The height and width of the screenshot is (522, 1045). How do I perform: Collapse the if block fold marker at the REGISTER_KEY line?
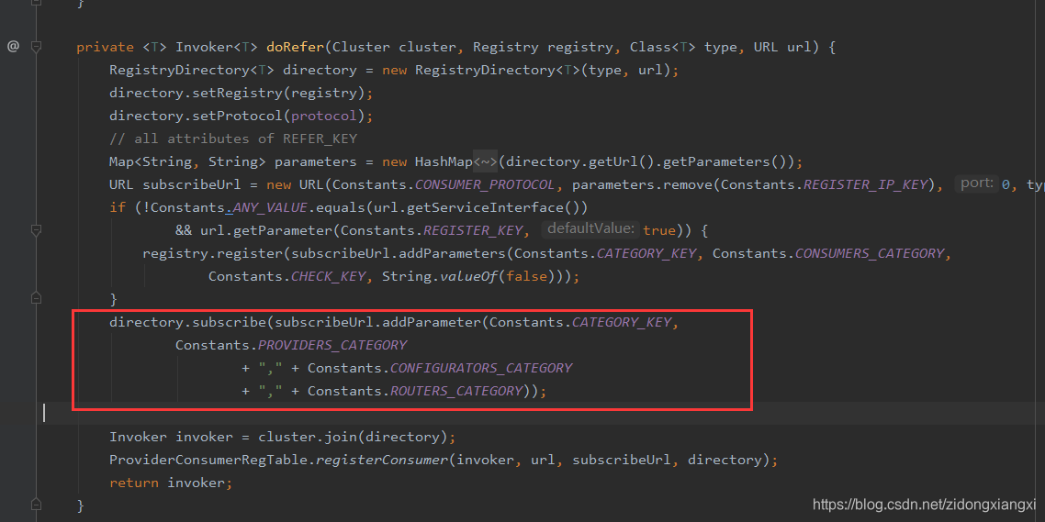[x=36, y=230]
